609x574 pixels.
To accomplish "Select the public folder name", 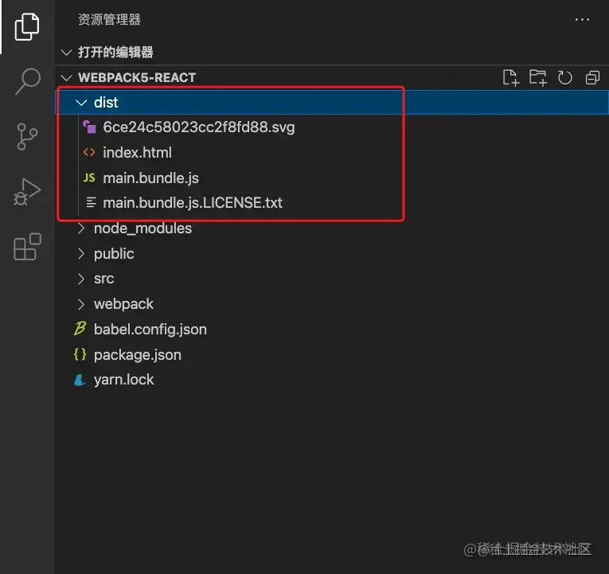I will 114,254.
